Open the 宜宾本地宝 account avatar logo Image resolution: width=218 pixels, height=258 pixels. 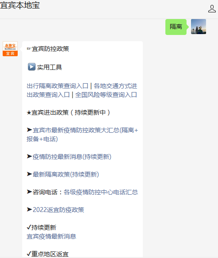click(10, 49)
